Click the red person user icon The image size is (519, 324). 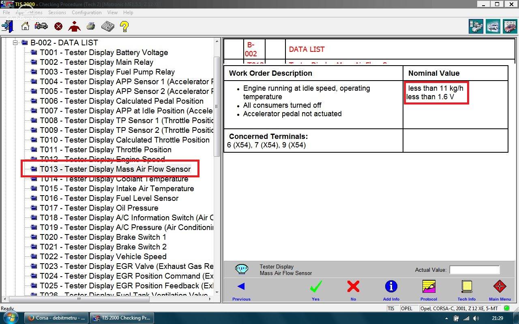point(74,26)
